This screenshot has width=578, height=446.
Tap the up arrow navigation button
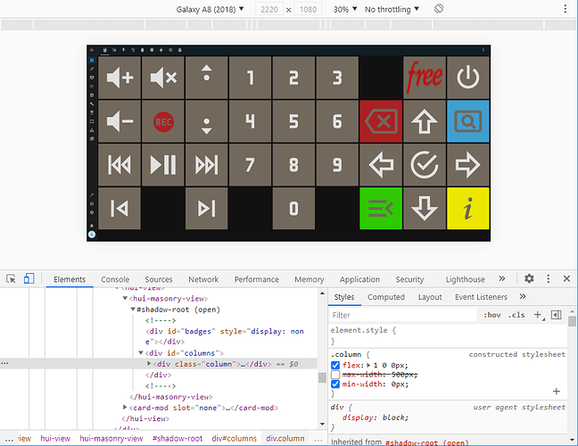pos(425,121)
